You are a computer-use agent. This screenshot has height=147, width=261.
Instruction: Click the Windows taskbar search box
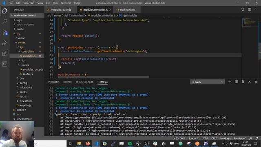(50, 143)
